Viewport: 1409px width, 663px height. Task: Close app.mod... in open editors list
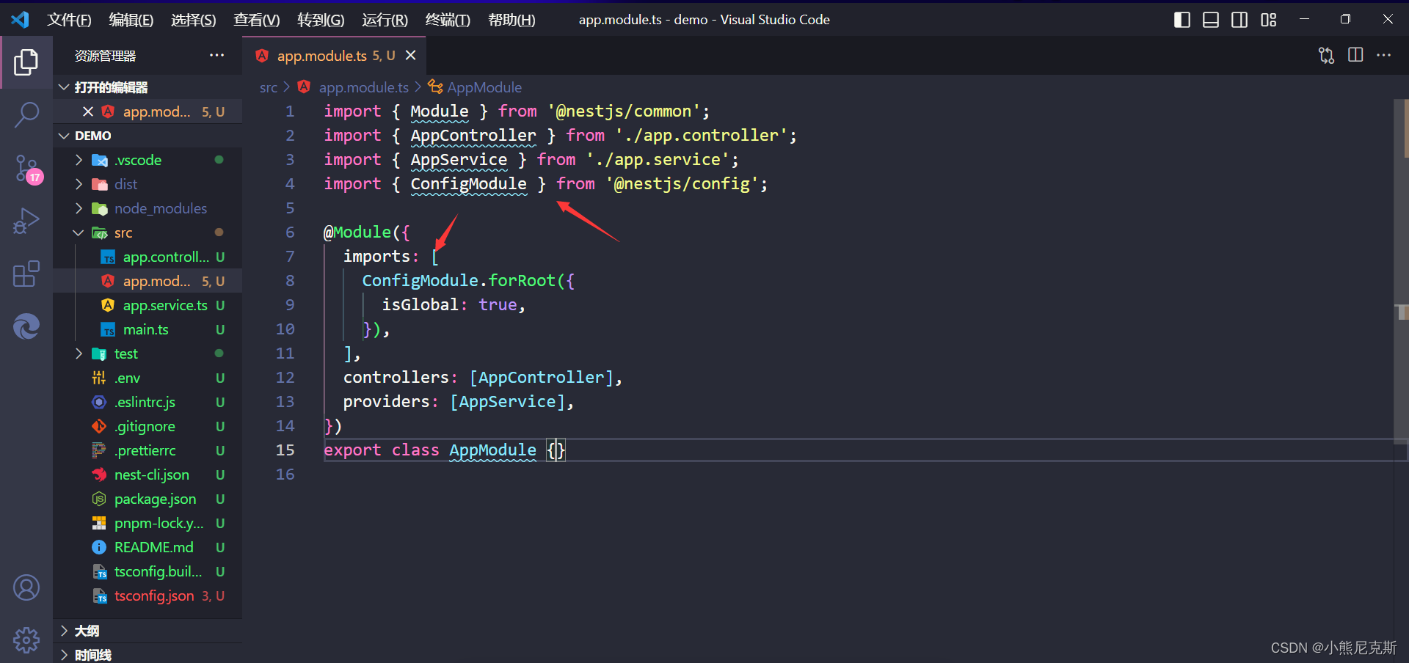pyautogui.click(x=88, y=111)
